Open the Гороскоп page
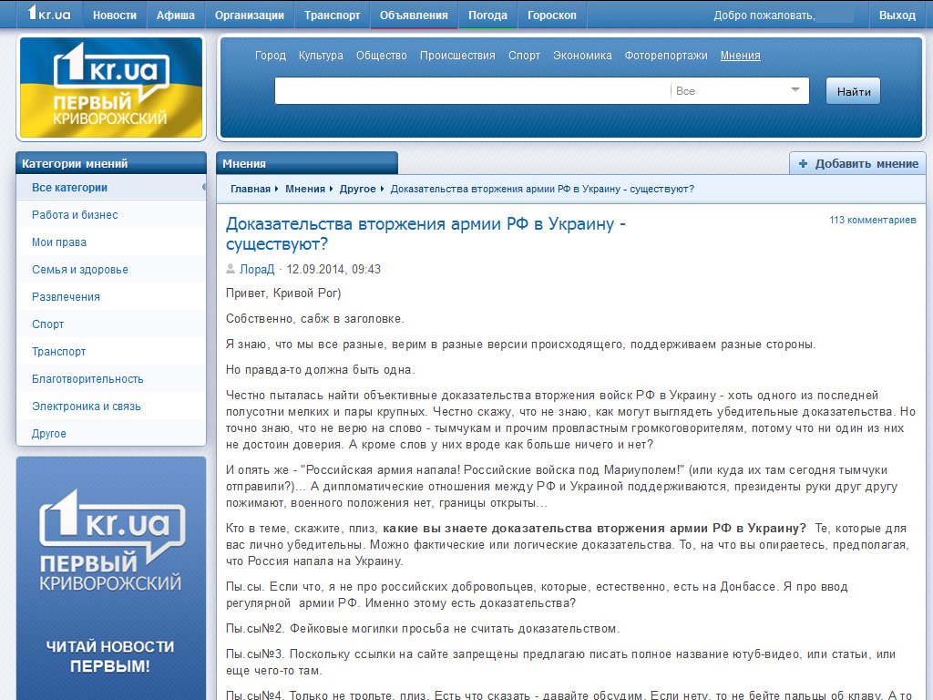 (552, 14)
